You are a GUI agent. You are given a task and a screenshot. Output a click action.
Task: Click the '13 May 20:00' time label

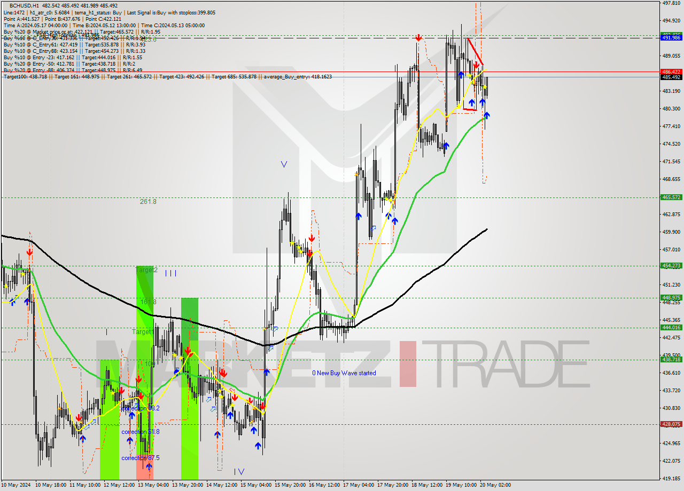[x=189, y=485]
